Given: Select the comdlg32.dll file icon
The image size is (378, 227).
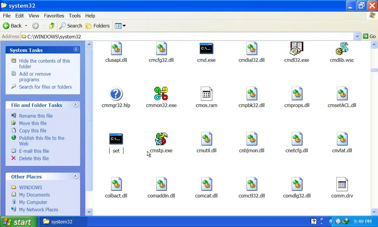Looking at the screenshot, I should coord(297,184).
